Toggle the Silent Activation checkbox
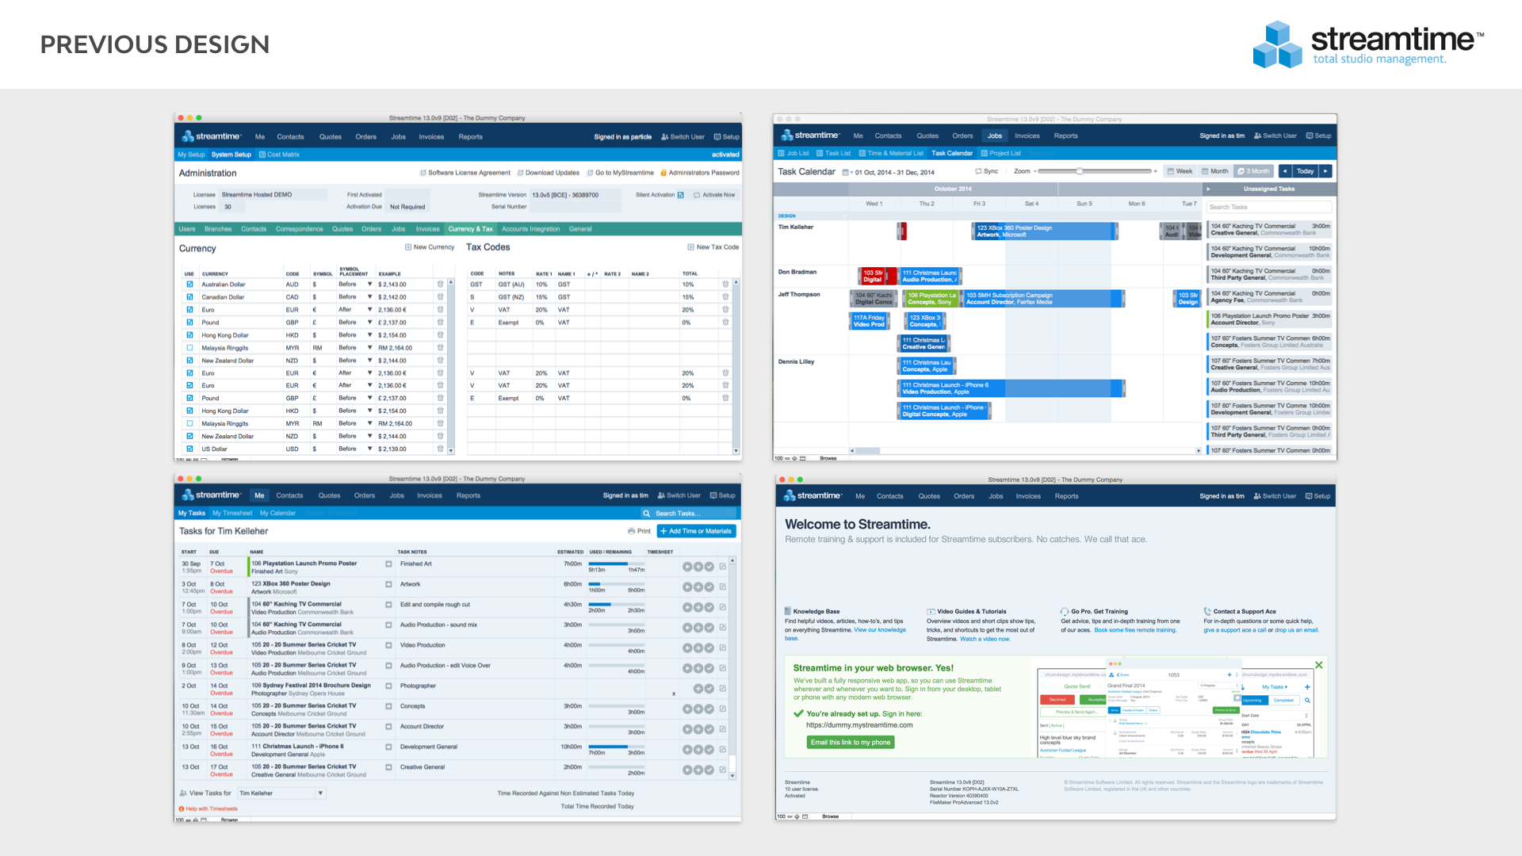Screen dimensions: 1522x856 click(x=680, y=195)
